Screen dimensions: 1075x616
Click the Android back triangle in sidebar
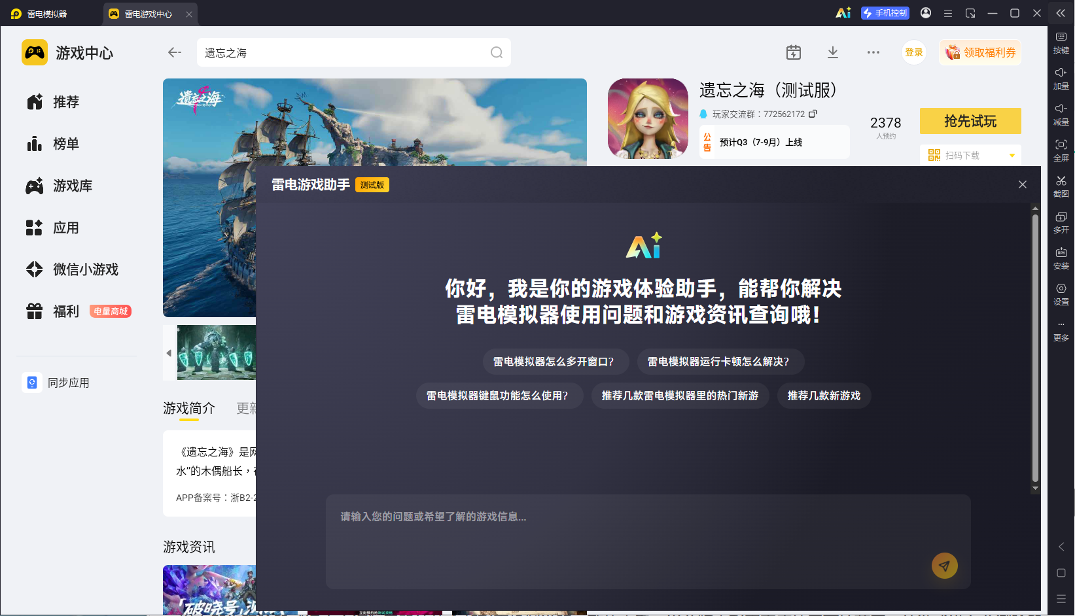click(x=1061, y=547)
